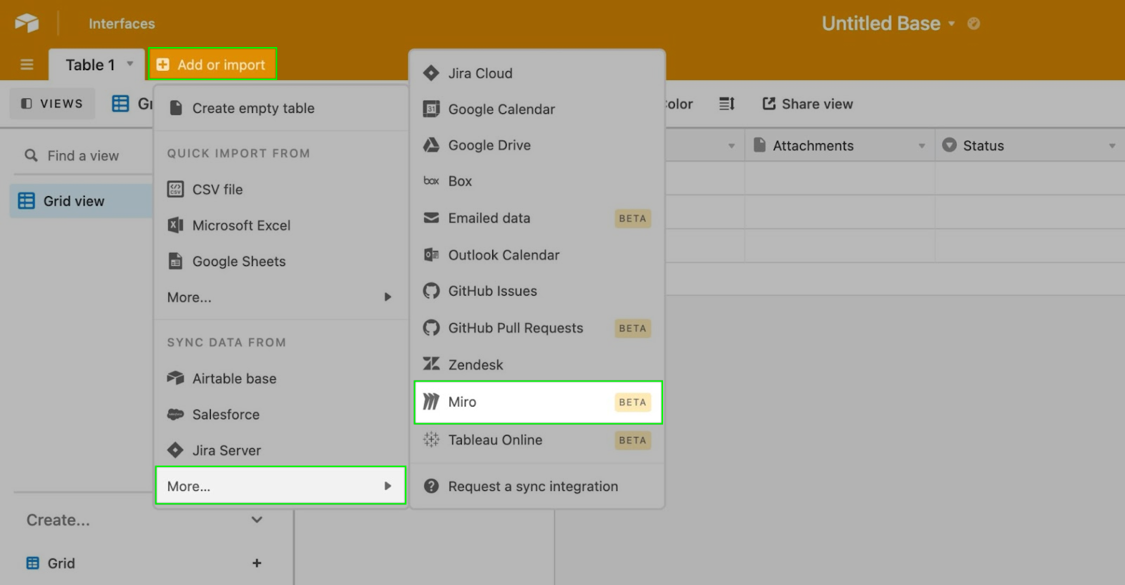This screenshot has width=1125, height=585.
Task: Expand More under Sync Data From
Action: [x=281, y=485]
